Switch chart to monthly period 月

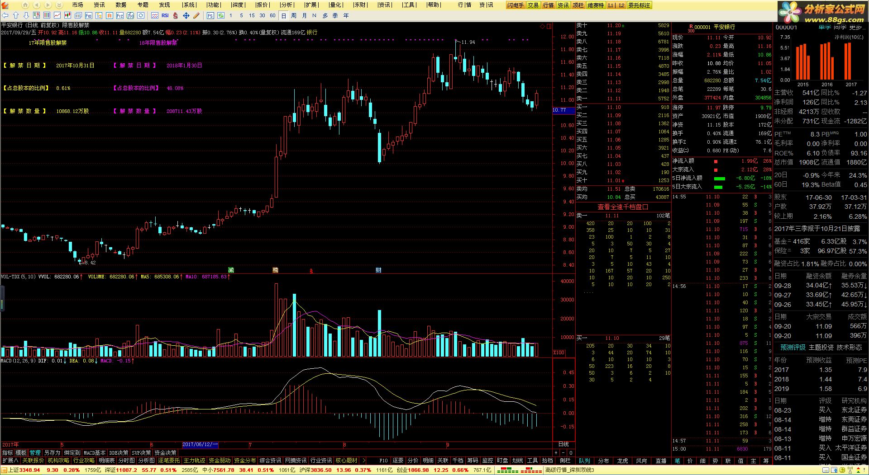pos(304,15)
